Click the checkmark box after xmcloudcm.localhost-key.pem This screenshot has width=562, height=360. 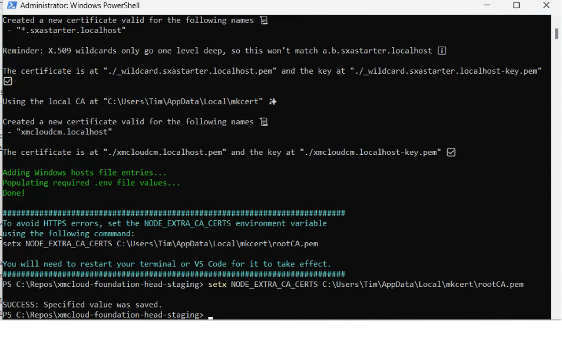(x=451, y=152)
